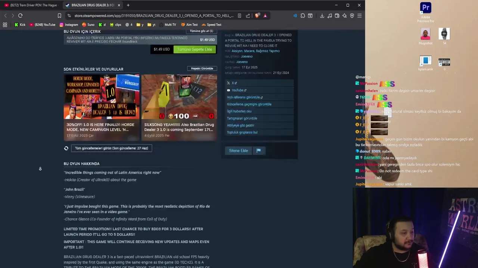
Task: Click the Sitene Ekle button
Action: point(238,151)
